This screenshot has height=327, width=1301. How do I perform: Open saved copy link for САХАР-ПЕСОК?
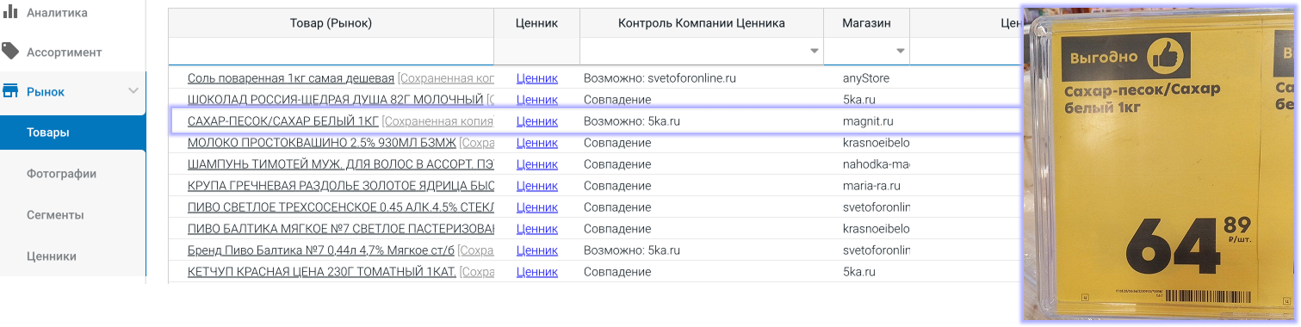pos(437,121)
